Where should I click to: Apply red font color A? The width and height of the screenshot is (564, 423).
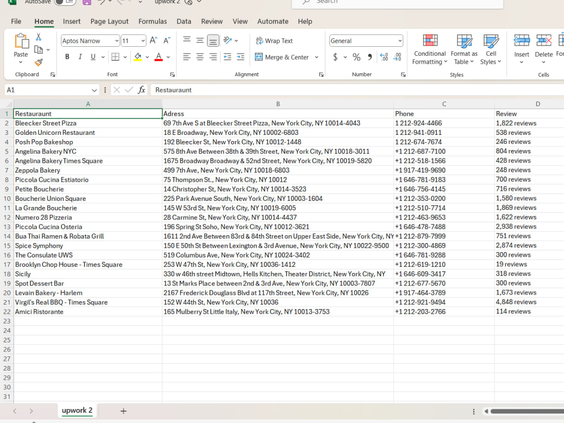(x=158, y=57)
